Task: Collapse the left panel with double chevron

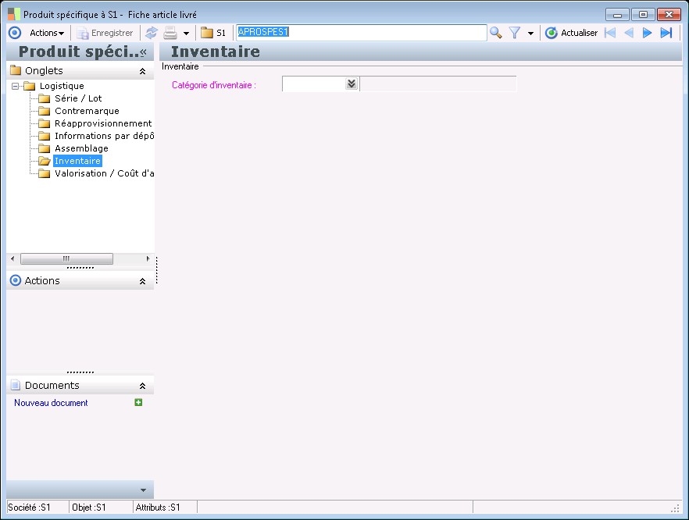Action: click(x=143, y=52)
